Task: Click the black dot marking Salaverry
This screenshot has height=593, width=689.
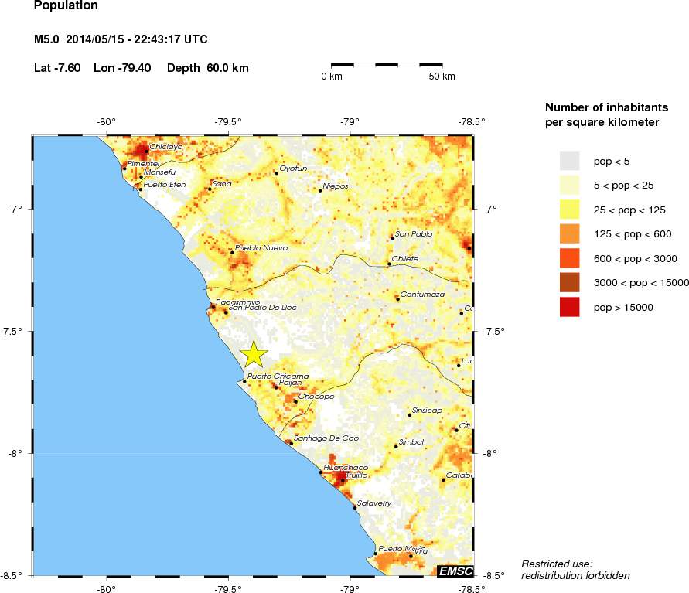Action: 355,508
